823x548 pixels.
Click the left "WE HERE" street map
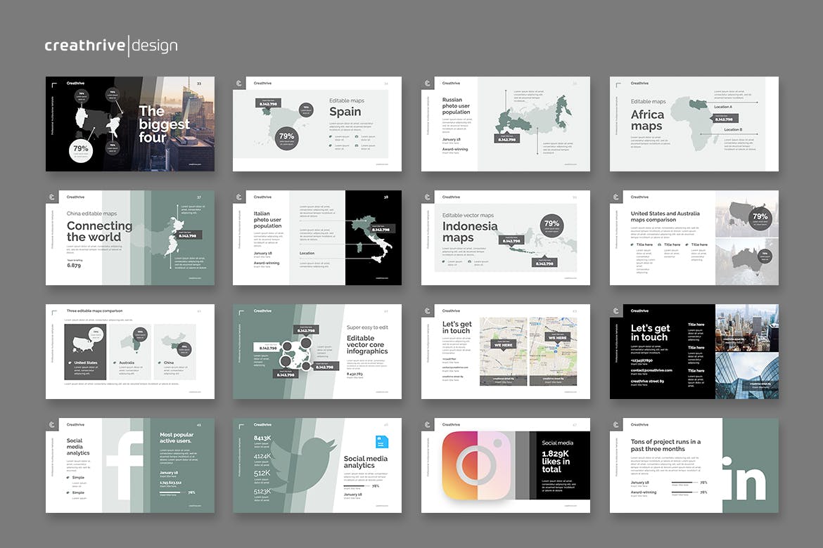(504, 351)
